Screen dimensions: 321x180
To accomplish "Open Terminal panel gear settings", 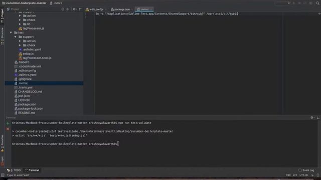I will pyautogui.click(x=312, y=117).
